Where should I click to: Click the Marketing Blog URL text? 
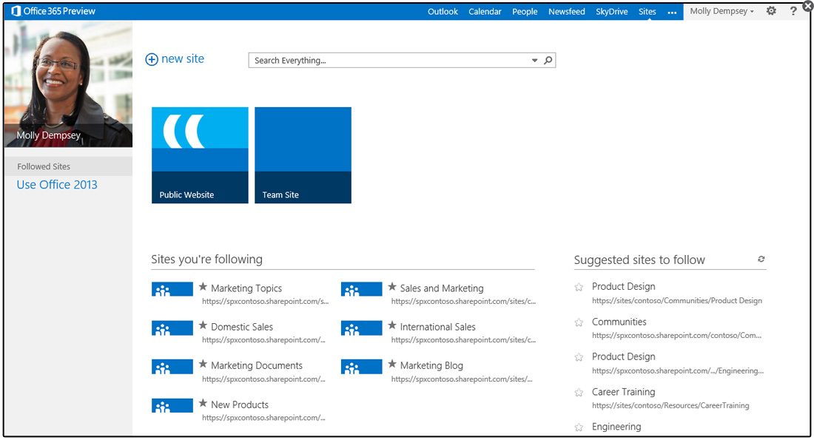[x=462, y=379]
